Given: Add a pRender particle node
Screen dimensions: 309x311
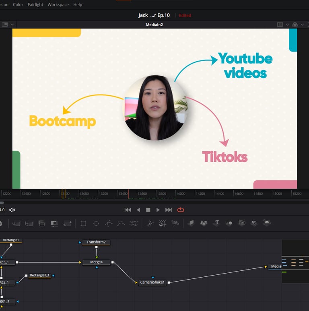Looking at the screenshot, I should click(175, 223).
